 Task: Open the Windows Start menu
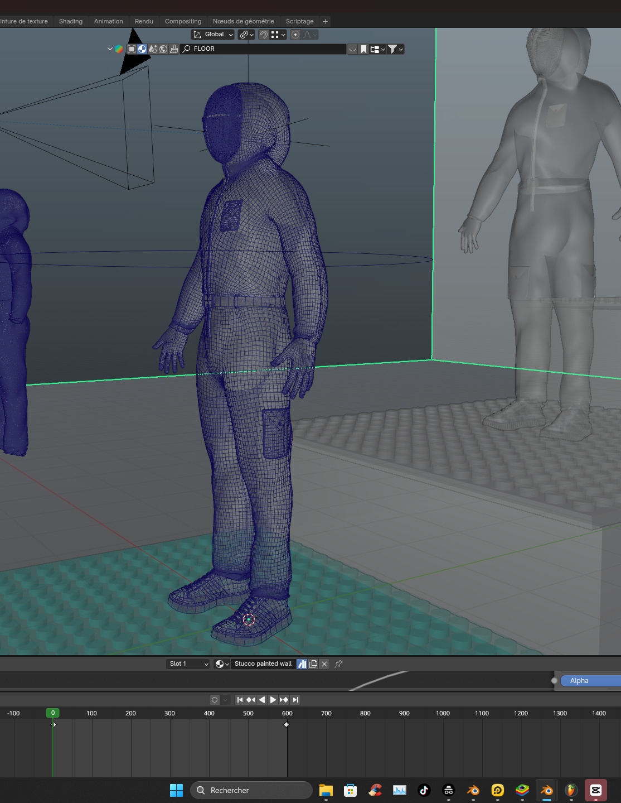coord(176,790)
